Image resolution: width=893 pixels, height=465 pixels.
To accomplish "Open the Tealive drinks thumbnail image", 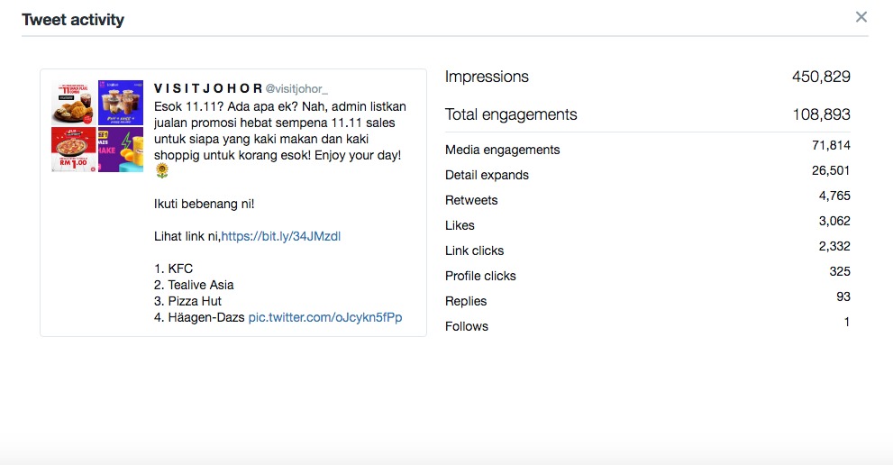I will (121, 103).
